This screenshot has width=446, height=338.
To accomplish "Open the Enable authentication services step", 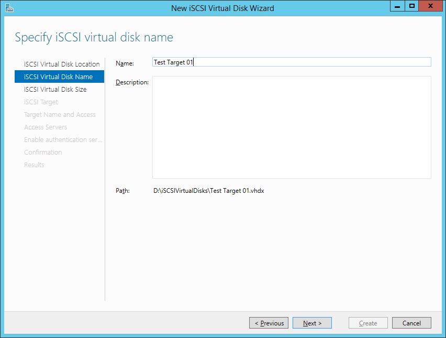I will coord(63,139).
